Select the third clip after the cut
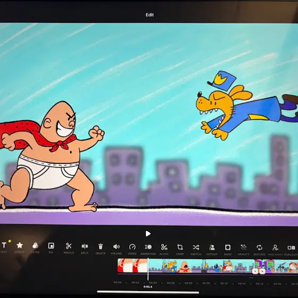 pos(229,266)
